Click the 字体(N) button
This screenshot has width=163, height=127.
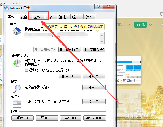point(71,118)
